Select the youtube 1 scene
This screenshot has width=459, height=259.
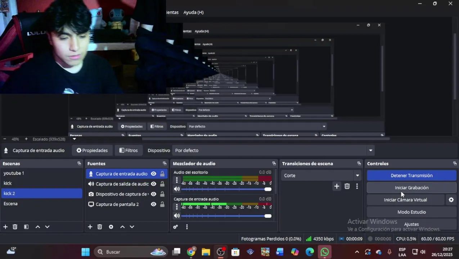coord(42,173)
